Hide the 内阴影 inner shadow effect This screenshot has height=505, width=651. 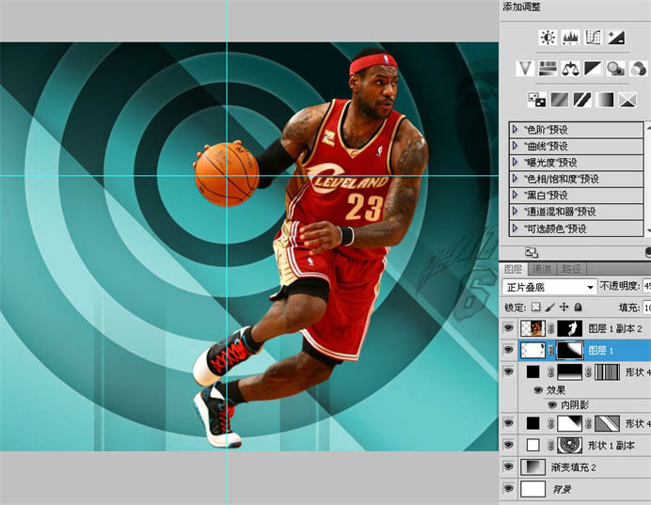tap(552, 405)
